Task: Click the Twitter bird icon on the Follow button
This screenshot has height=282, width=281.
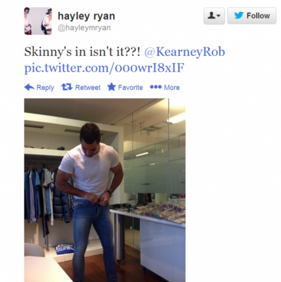Action: tap(239, 15)
